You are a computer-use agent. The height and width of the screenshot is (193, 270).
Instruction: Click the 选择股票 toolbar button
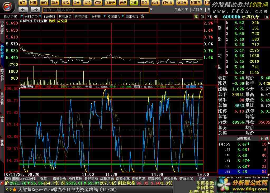pyautogui.click(x=65, y=17)
